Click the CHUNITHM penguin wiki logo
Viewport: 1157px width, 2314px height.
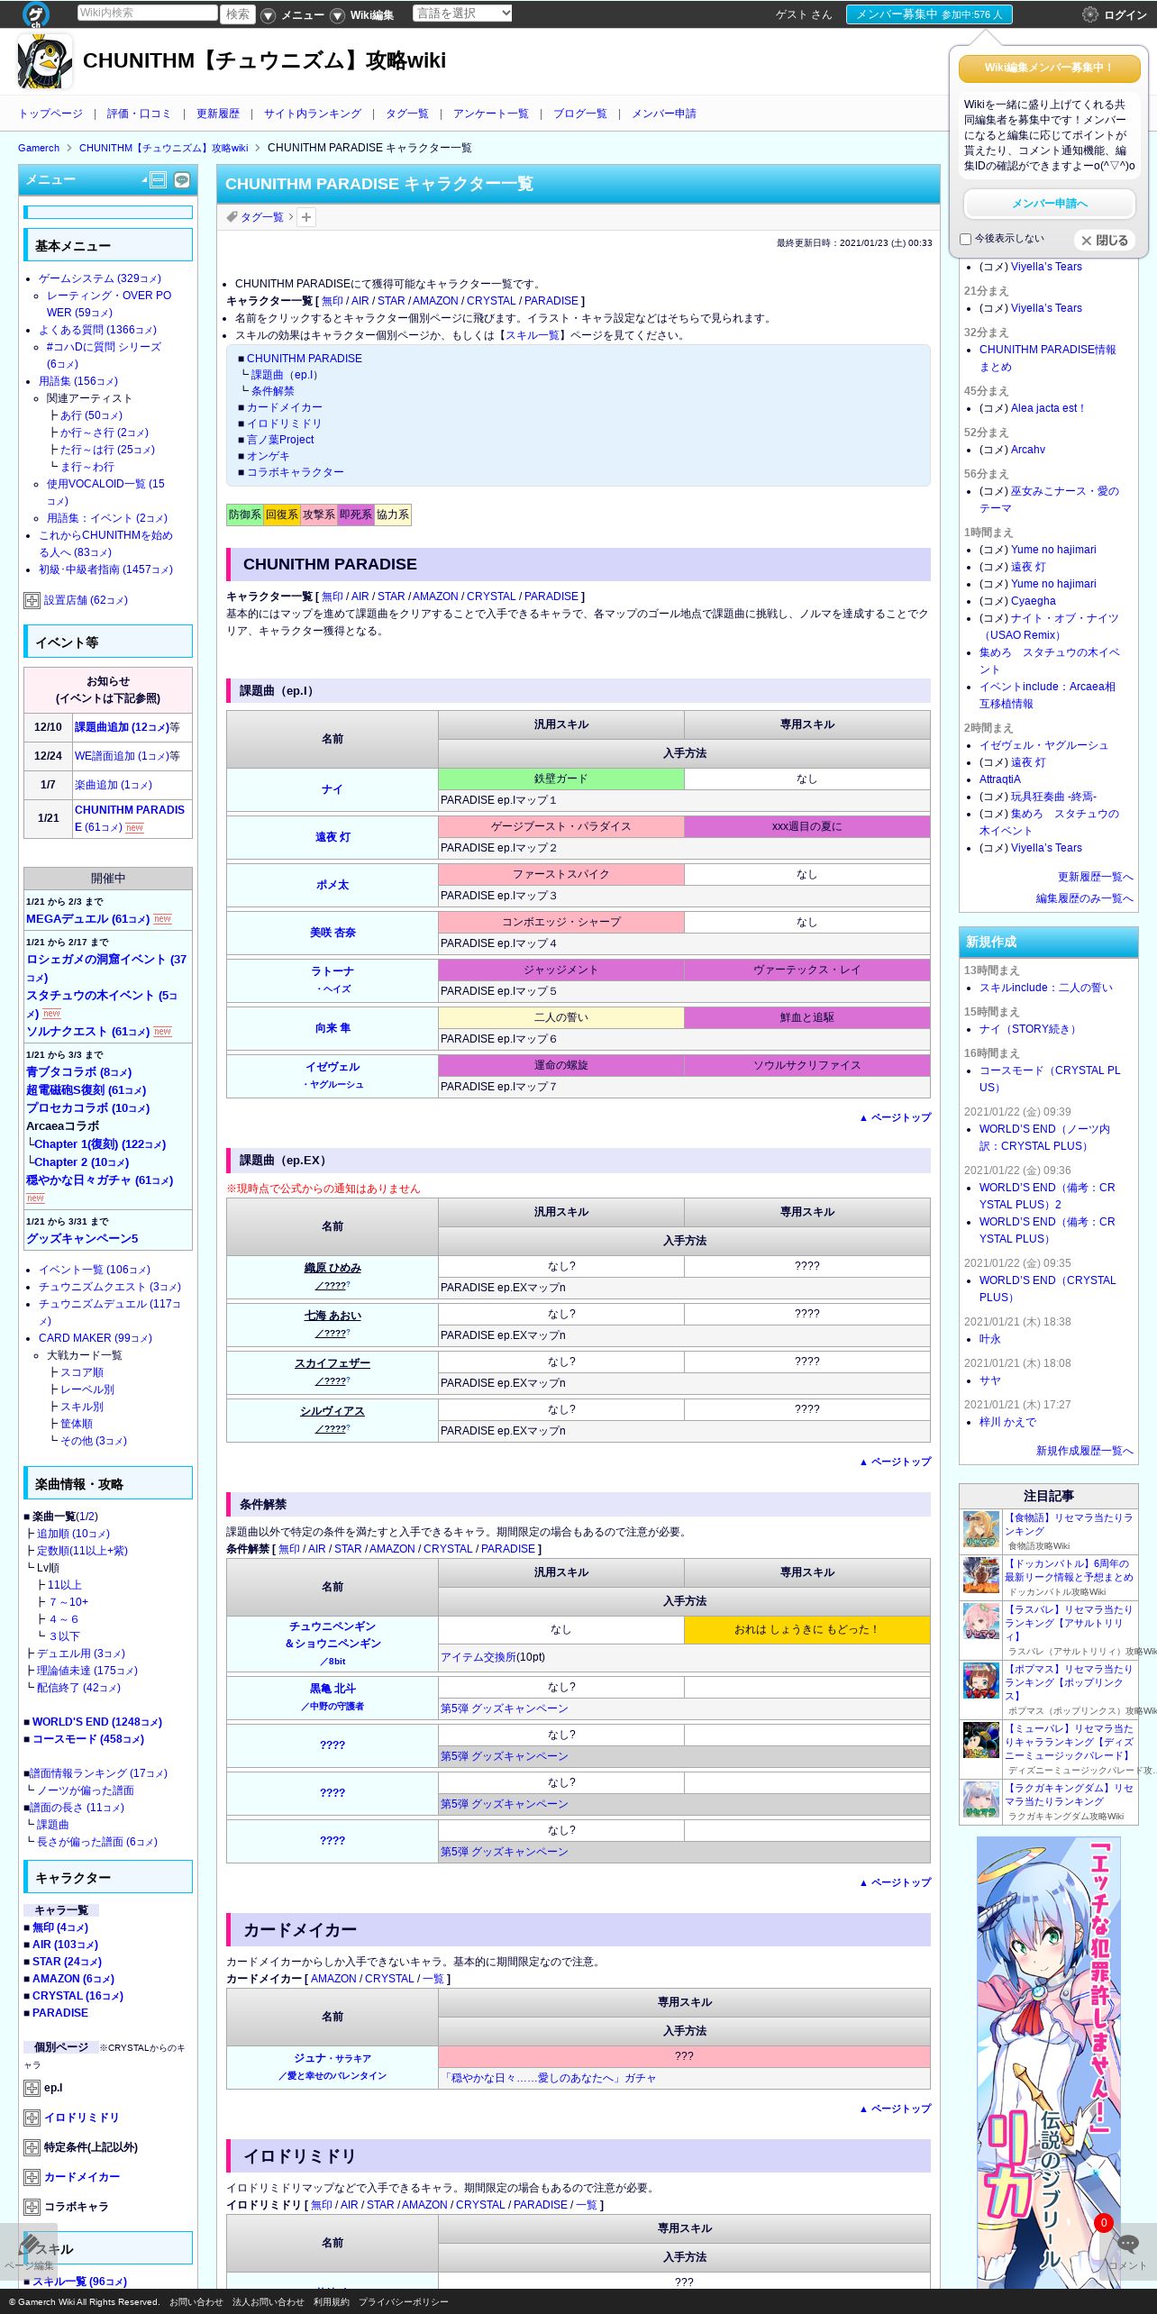point(44,61)
